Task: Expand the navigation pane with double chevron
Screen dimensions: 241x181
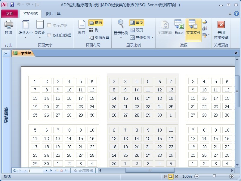Action: 6,53
